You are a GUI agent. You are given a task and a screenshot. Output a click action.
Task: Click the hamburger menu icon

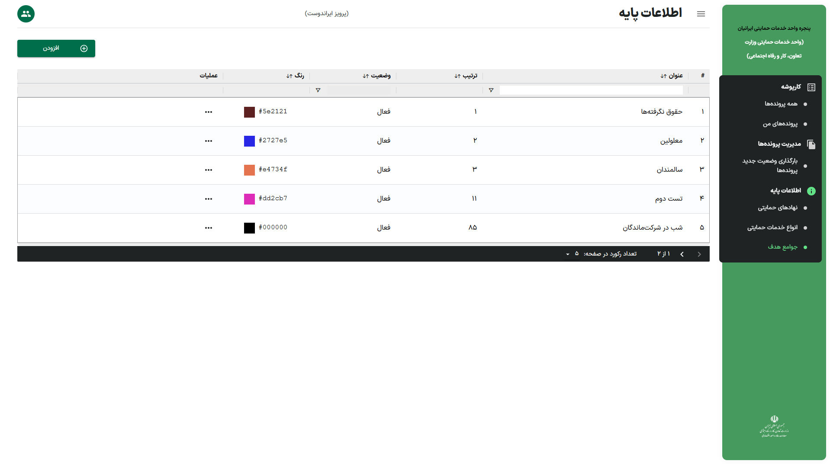701,14
